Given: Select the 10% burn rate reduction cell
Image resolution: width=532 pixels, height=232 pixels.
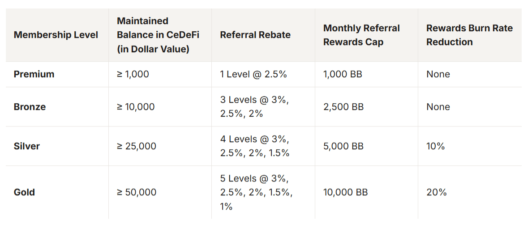Looking at the screenshot, I should point(435,146).
